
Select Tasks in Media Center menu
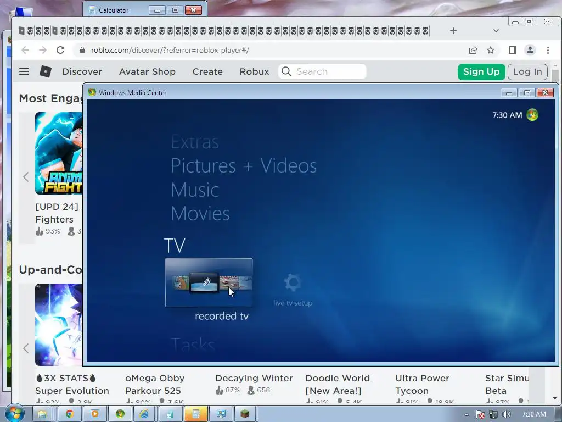pos(193,345)
